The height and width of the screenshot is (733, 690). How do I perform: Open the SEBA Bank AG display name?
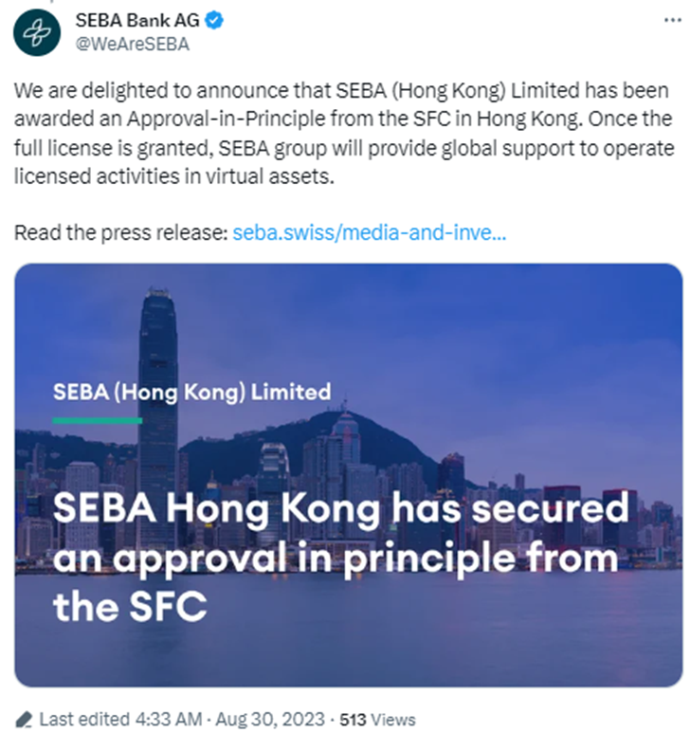click(136, 21)
